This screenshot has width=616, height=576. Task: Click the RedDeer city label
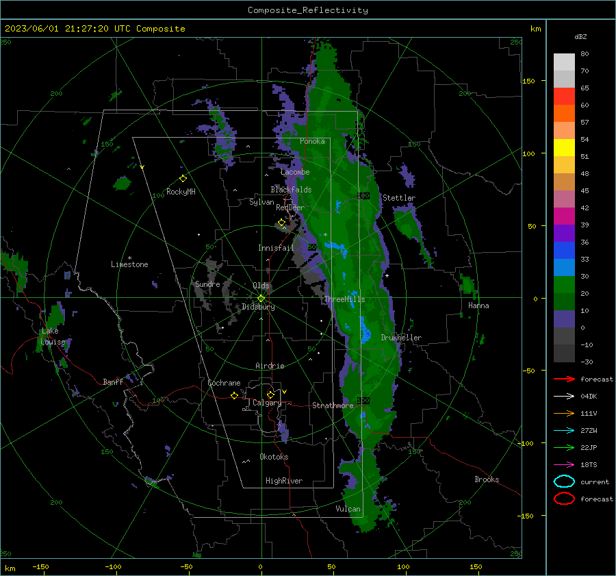click(290, 208)
